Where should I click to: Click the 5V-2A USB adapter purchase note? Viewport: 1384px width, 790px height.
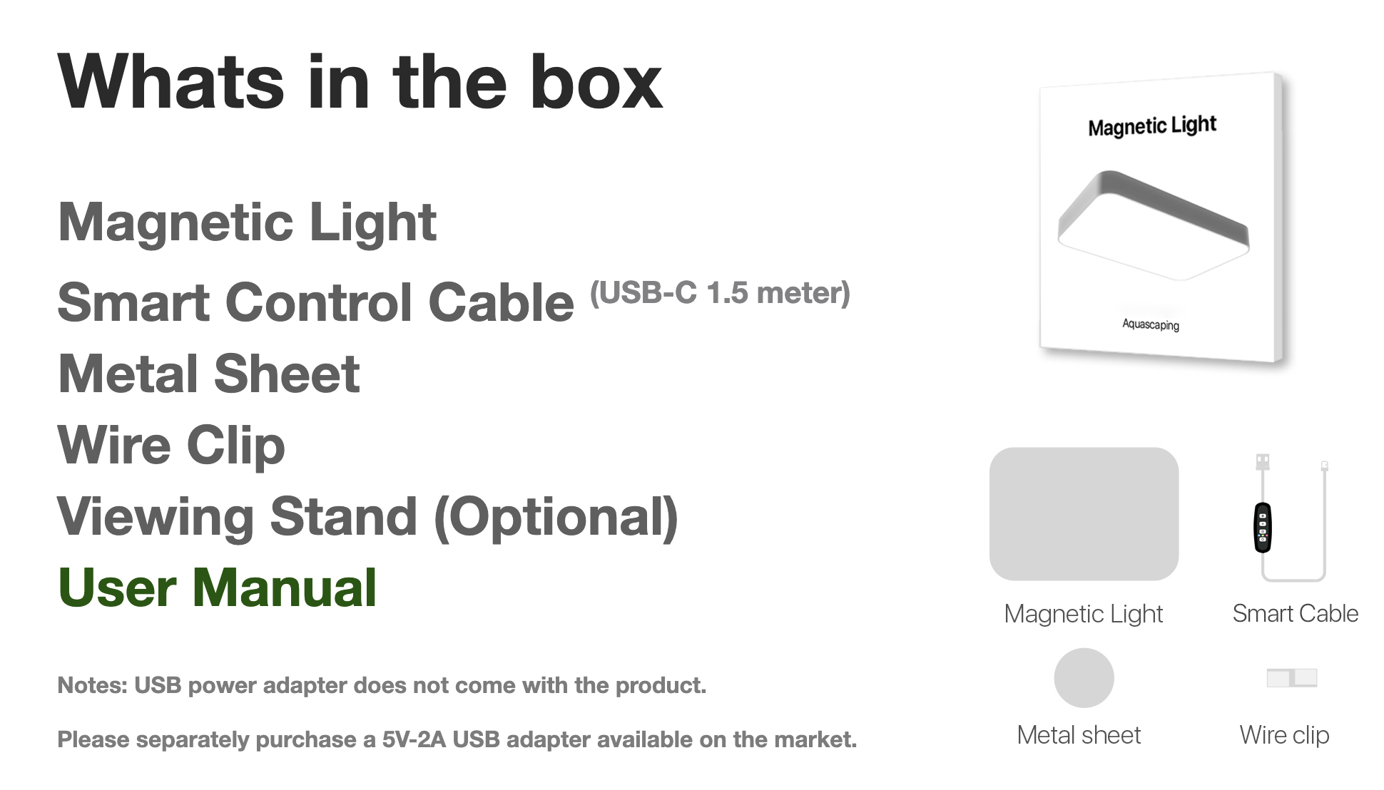tap(457, 739)
